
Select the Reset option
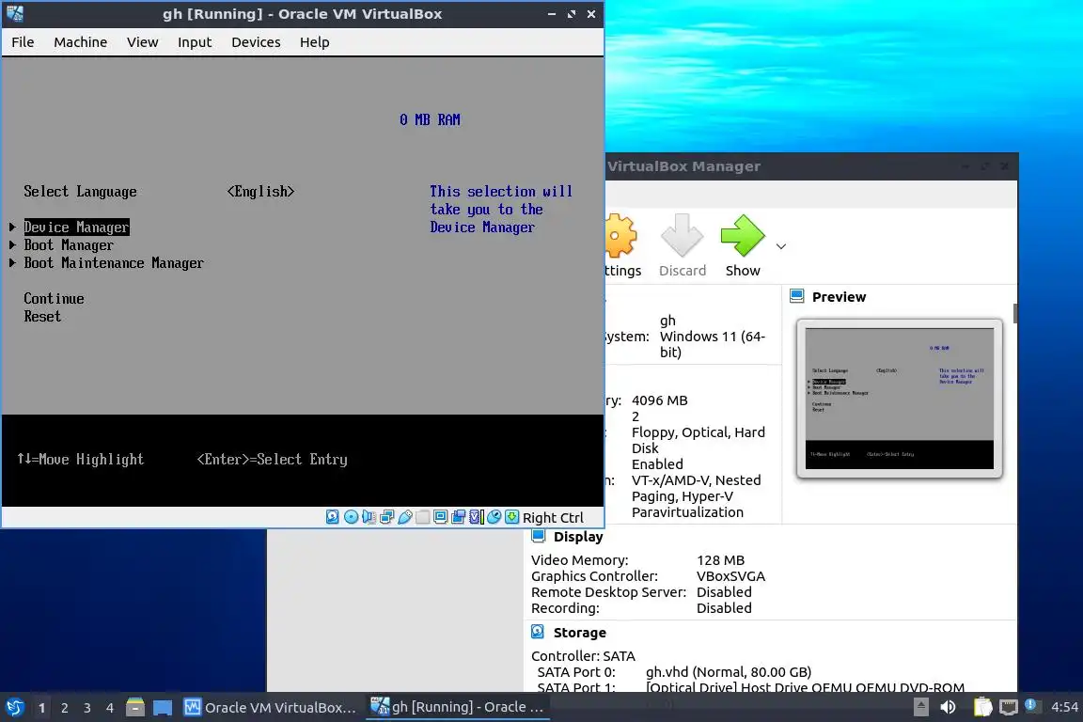[x=42, y=317]
